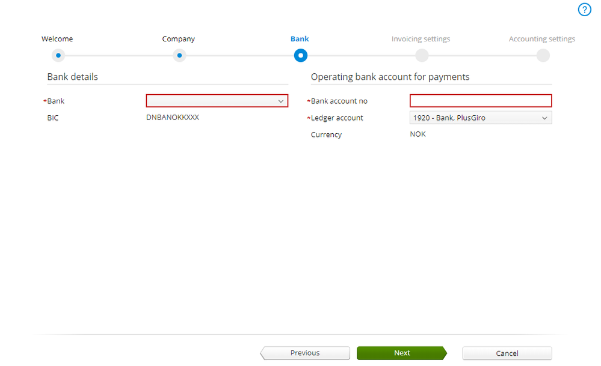The width and height of the screenshot is (601, 366).
Task: Click the Operating bank account heading
Action: click(390, 77)
